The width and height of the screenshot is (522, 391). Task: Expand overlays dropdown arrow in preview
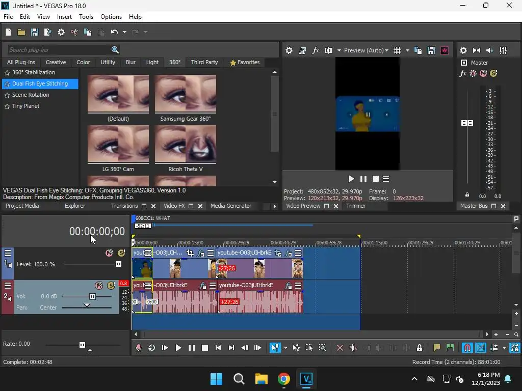click(x=407, y=50)
